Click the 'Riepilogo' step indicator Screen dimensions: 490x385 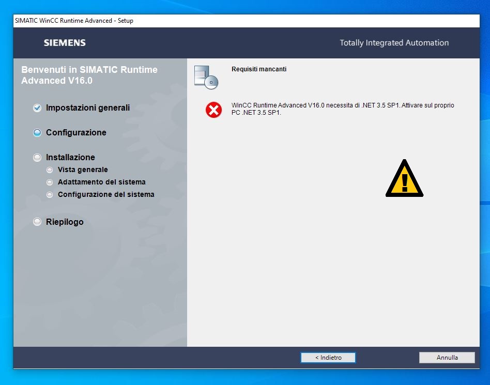pyautogui.click(x=37, y=222)
